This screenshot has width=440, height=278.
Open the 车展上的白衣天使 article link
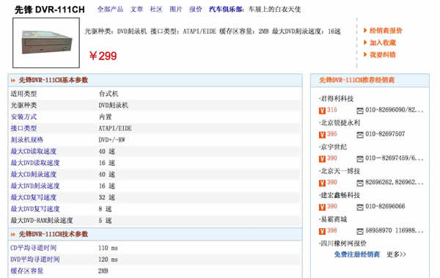click(275, 10)
